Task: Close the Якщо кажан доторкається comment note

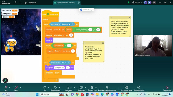Action: pyautogui.click(x=103, y=43)
